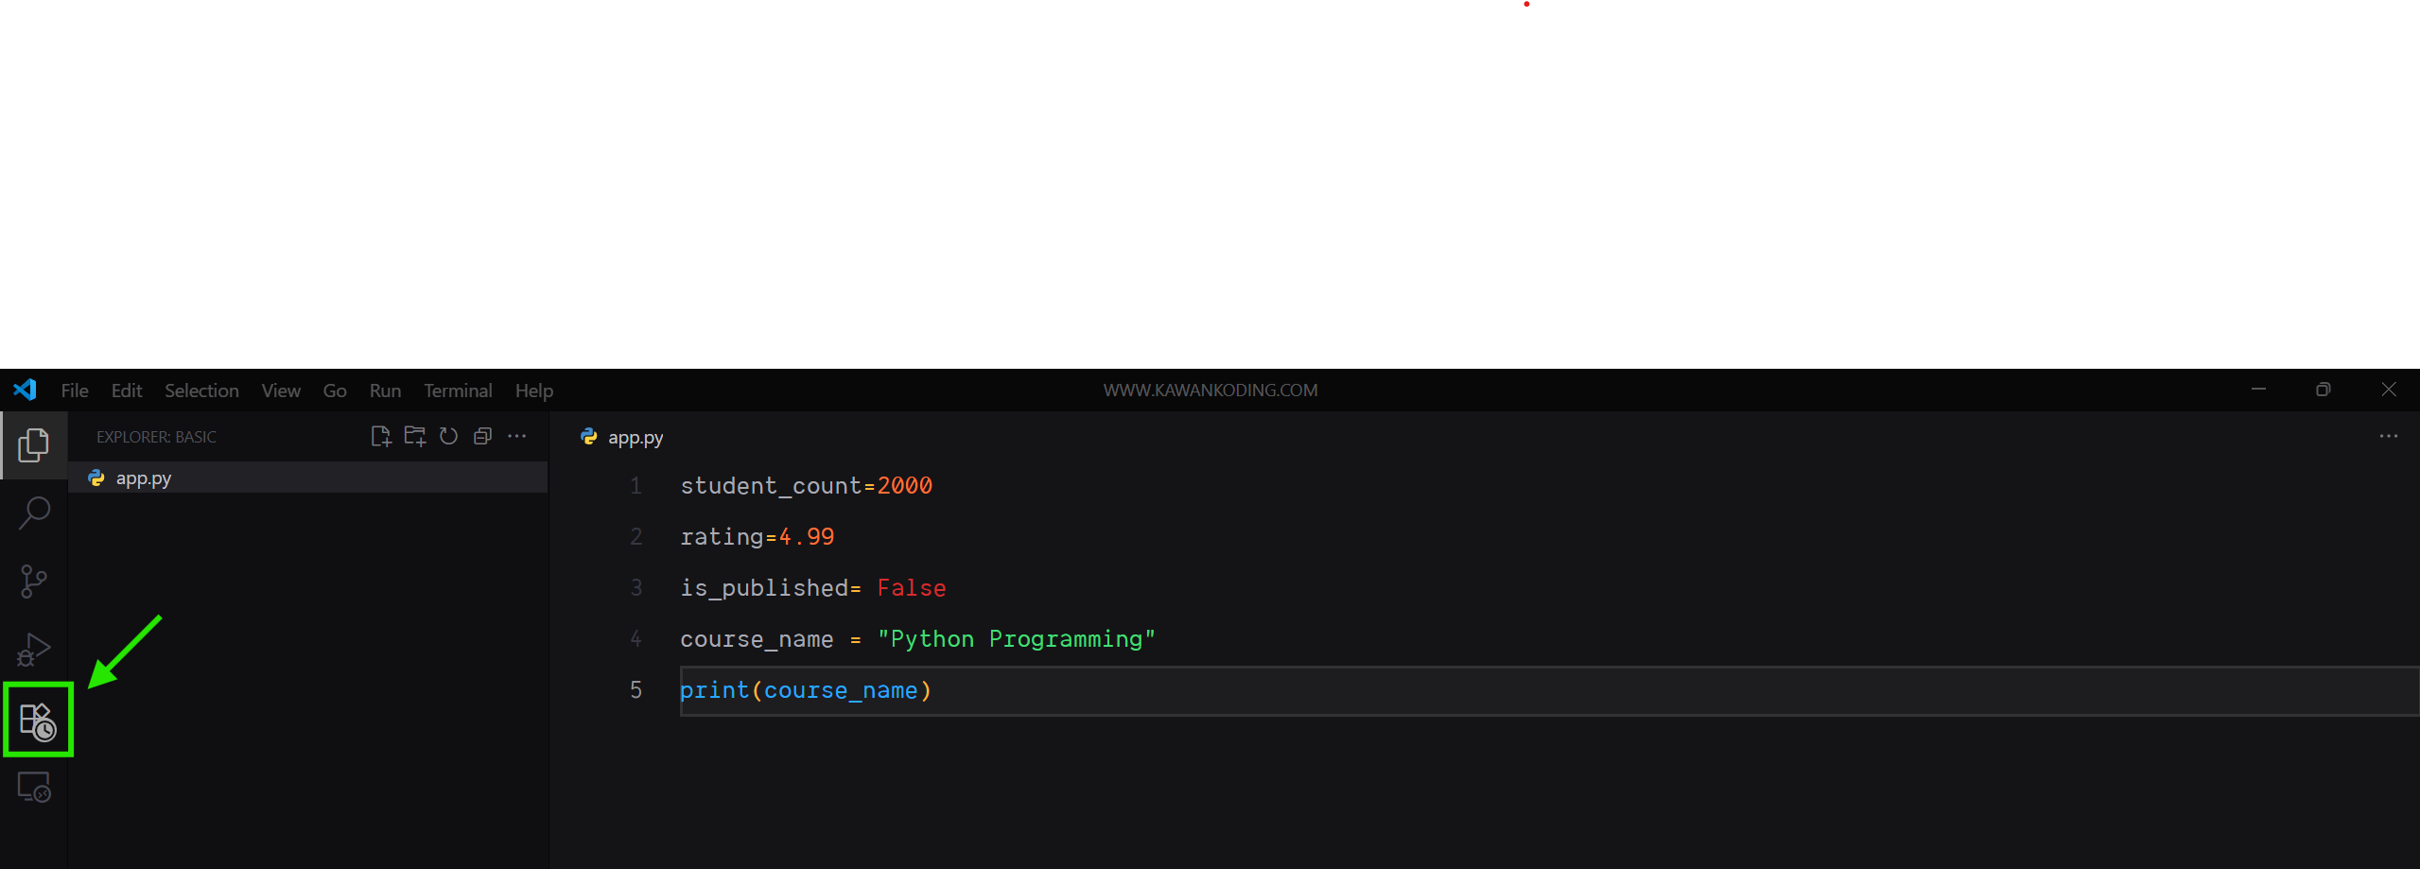Switch to the app.py editor tab
The image size is (2420, 869).
(635, 438)
